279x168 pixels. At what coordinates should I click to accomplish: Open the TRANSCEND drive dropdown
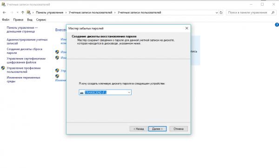[105, 92]
